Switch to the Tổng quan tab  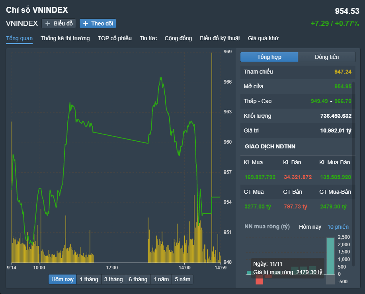(20, 38)
